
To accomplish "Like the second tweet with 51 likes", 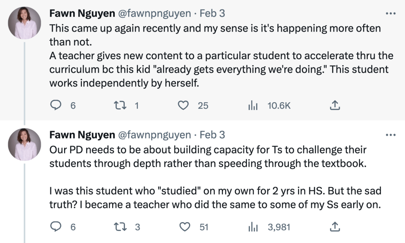I will pyautogui.click(x=183, y=227).
